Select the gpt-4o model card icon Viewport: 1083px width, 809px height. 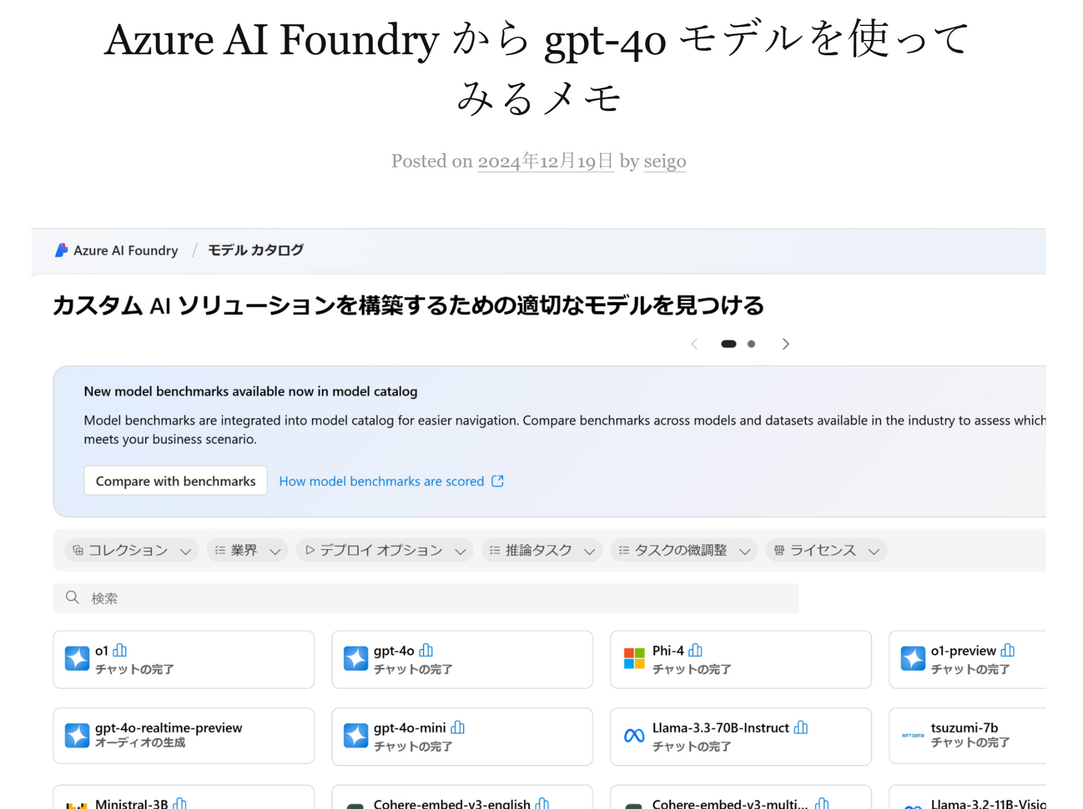(355, 658)
